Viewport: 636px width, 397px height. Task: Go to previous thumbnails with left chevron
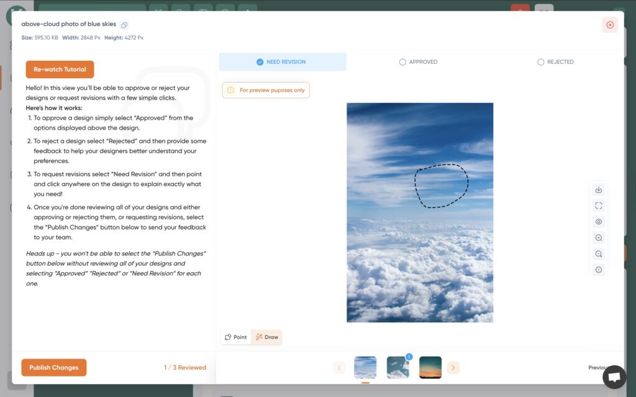tap(339, 368)
